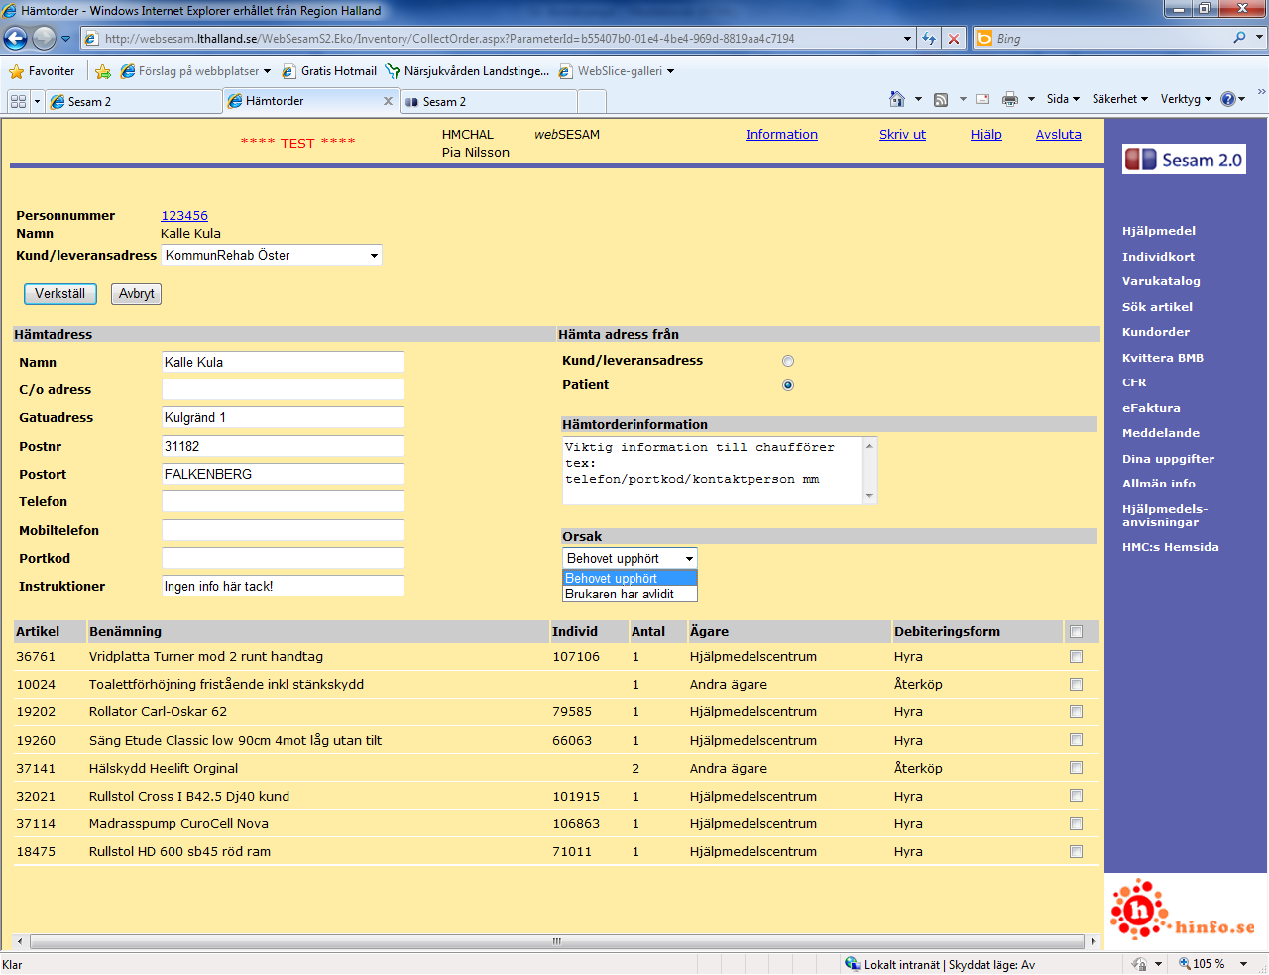
Task: Click the horizontal scrollbar thumb
Action: (x=557, y=941)
